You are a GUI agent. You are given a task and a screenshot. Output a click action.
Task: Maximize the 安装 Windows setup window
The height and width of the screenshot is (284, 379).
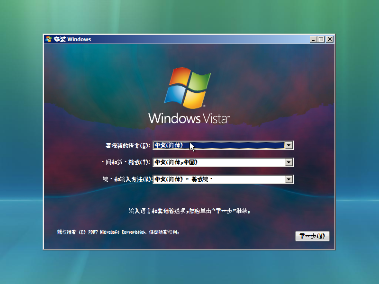[321, 39]
